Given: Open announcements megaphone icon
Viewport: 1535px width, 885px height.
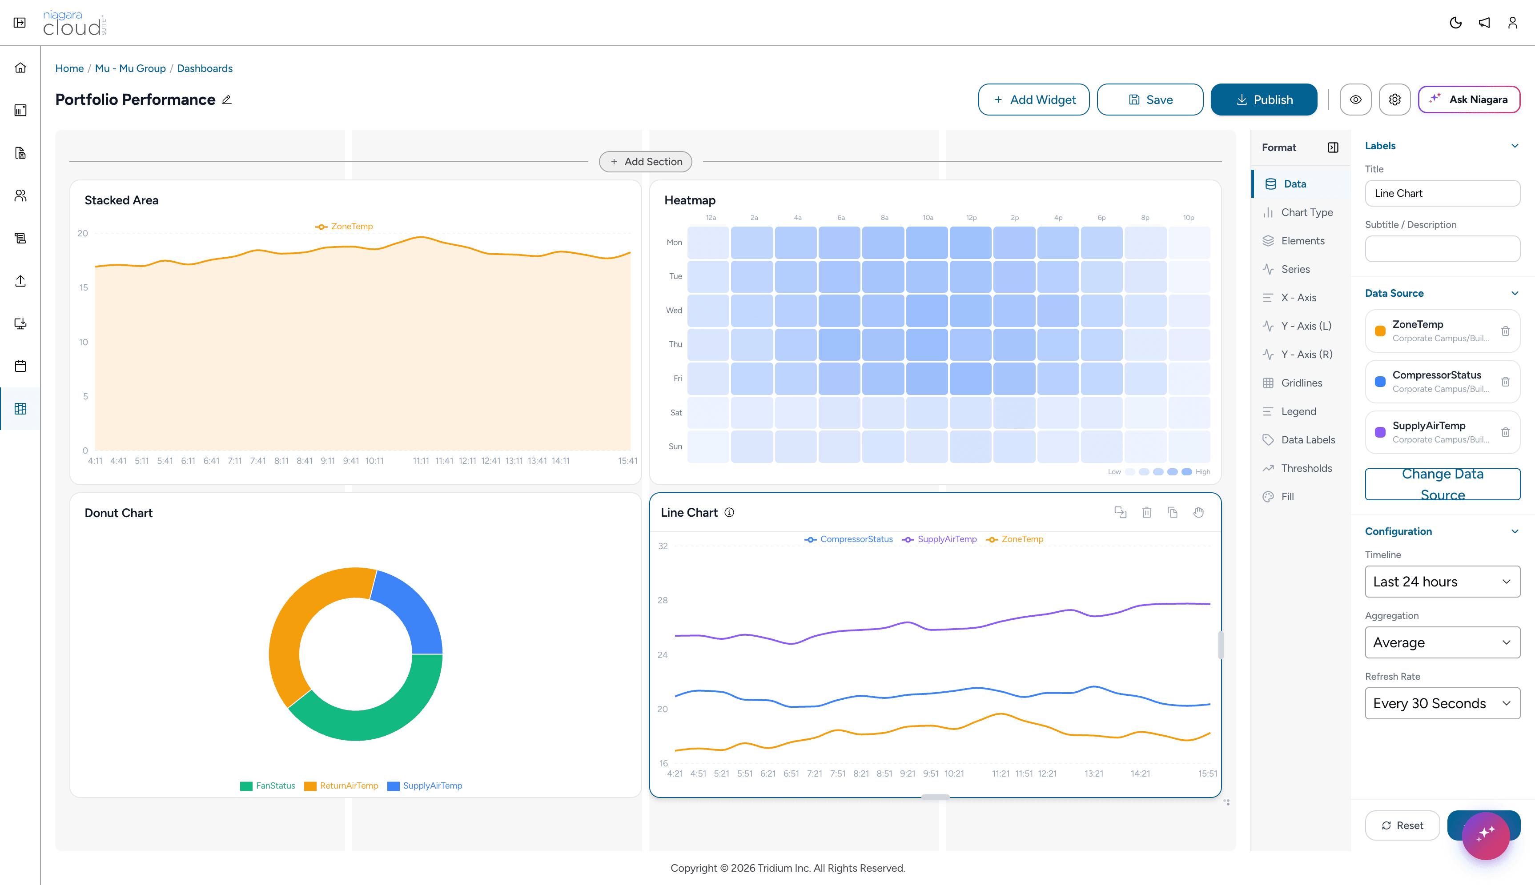Looking at the screenshot, I should 1484,23.
